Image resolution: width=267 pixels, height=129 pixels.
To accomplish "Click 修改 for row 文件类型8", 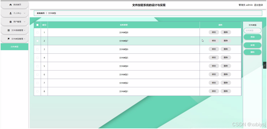I will tap(214, 32).
